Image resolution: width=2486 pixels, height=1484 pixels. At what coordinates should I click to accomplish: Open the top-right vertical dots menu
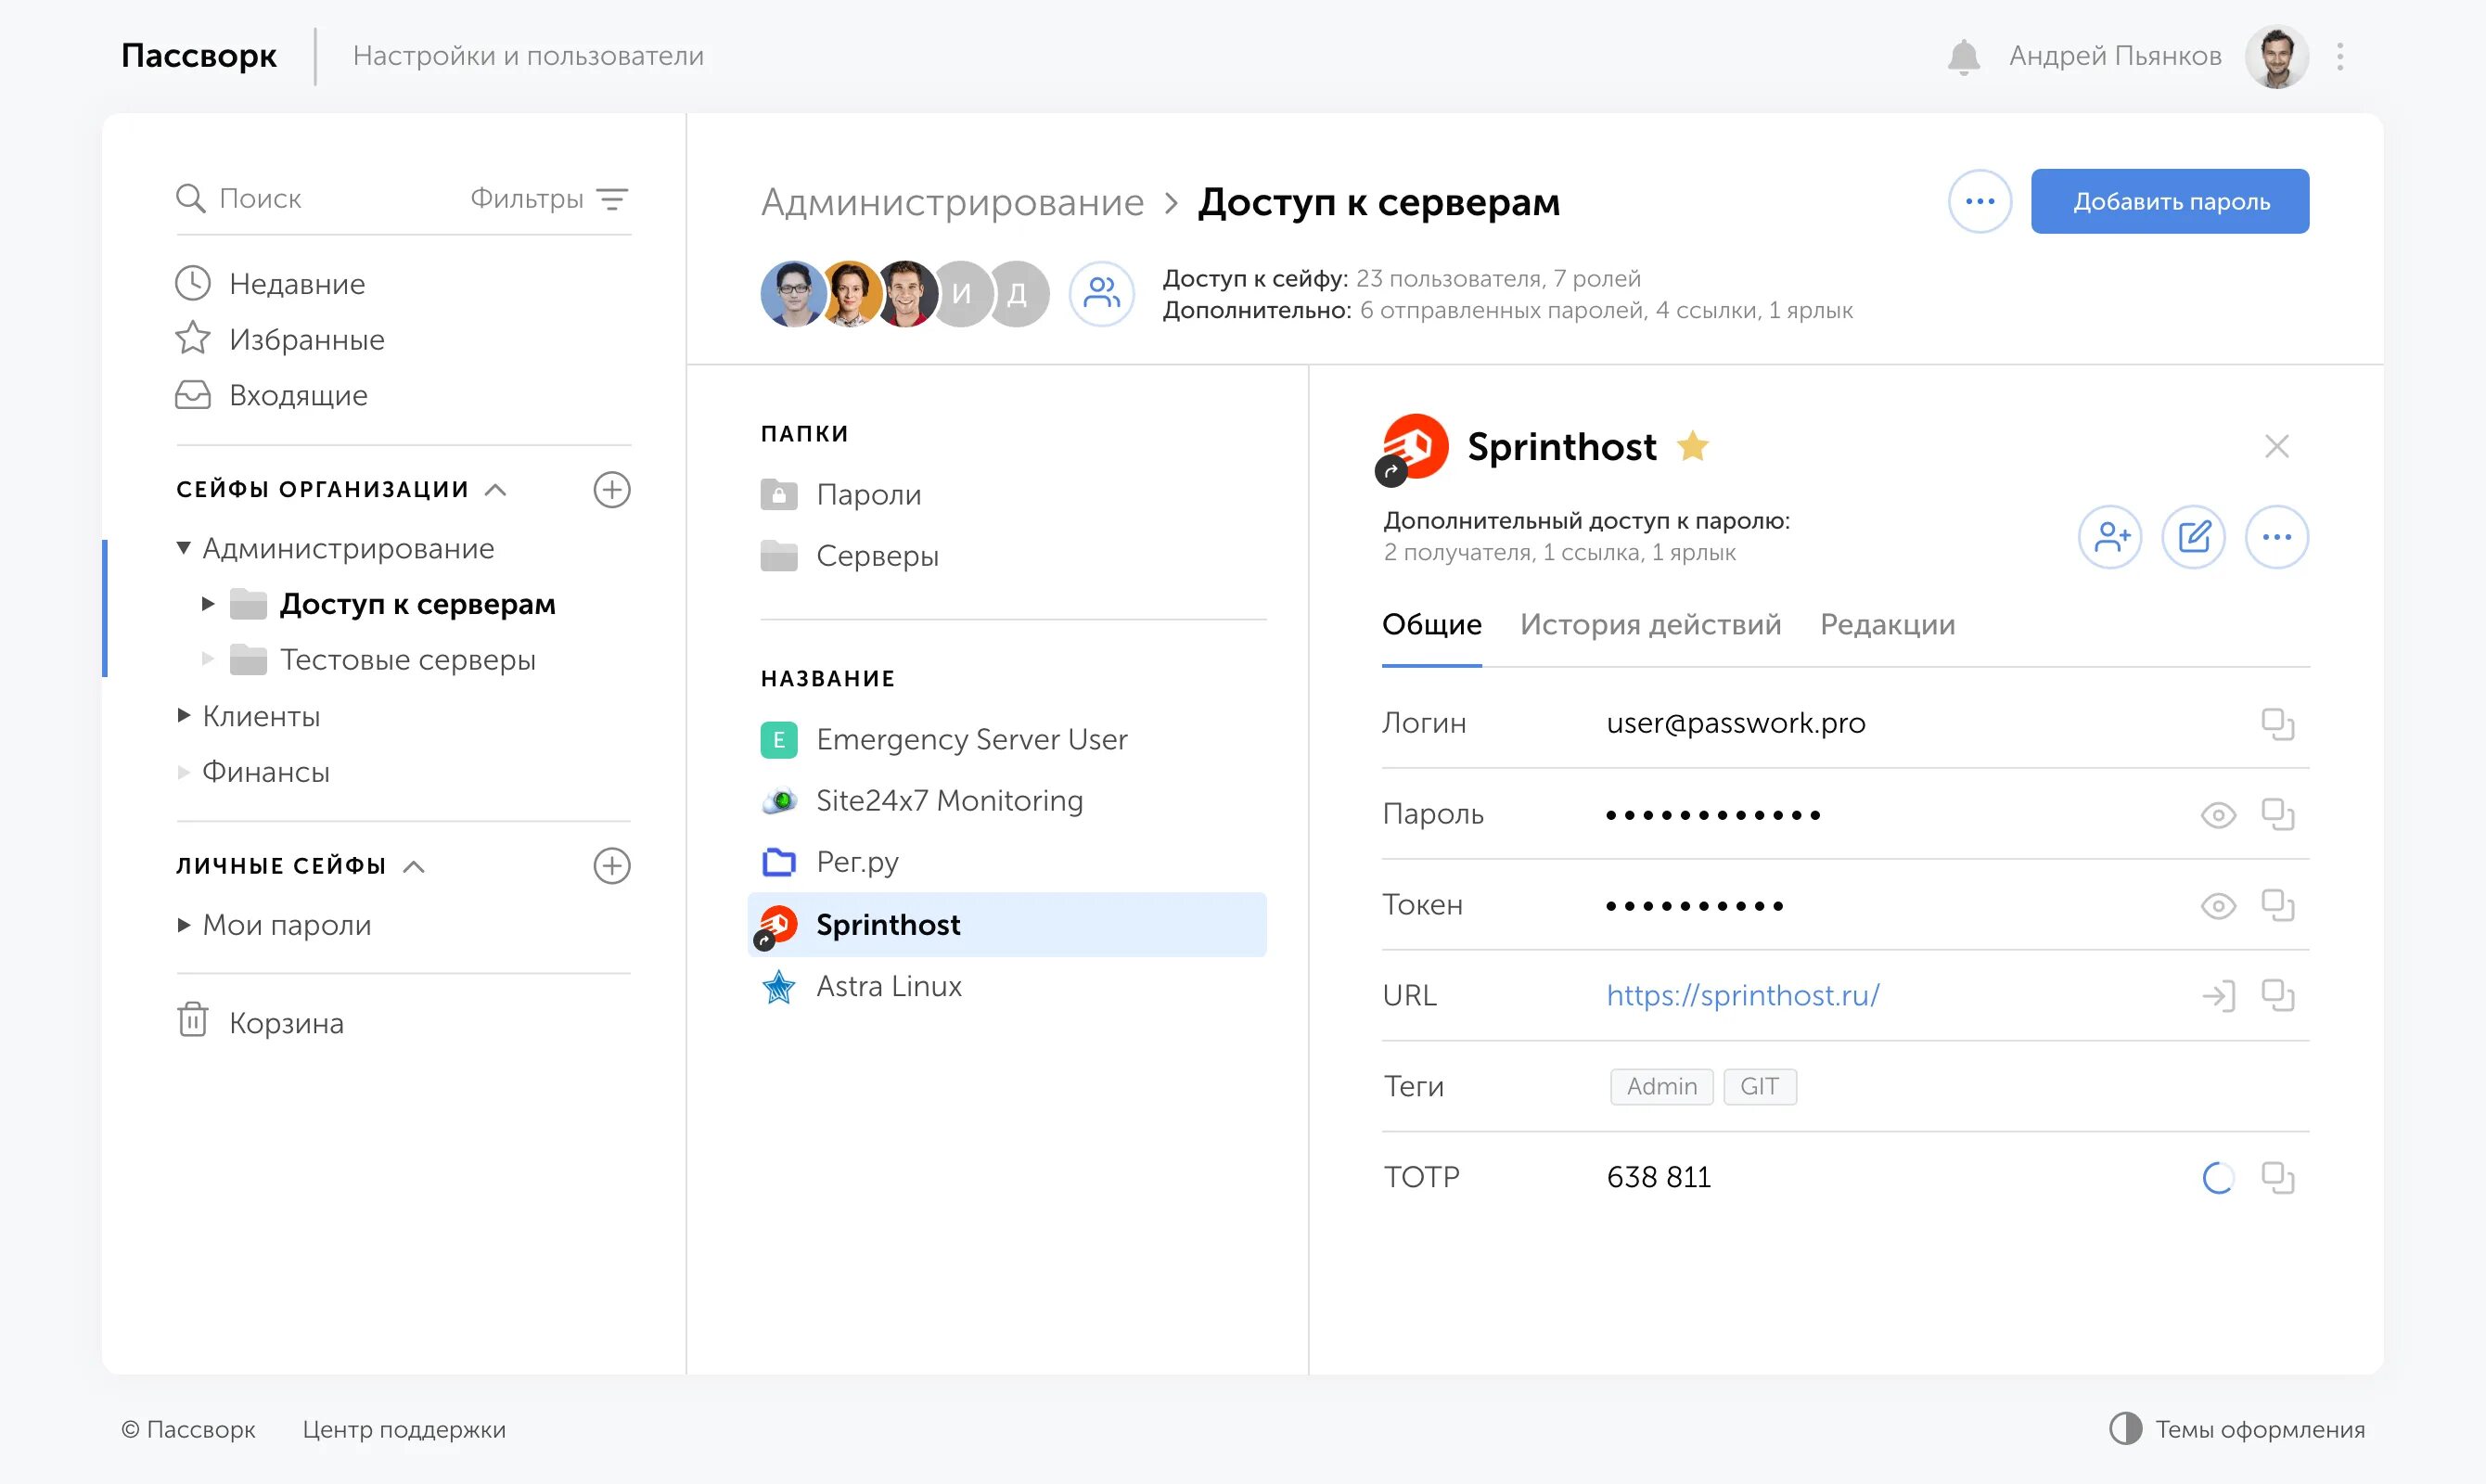tap(2340, 56)
